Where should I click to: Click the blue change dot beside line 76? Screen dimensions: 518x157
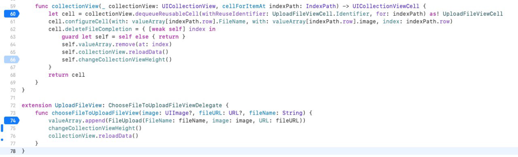[2, 140]
